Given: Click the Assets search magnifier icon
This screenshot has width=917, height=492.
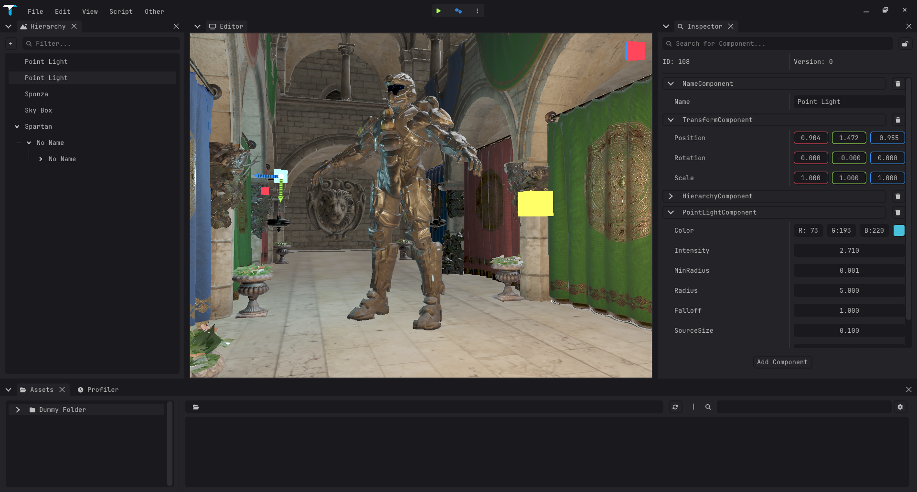Looking at the screenshot, I should point(708,407).
